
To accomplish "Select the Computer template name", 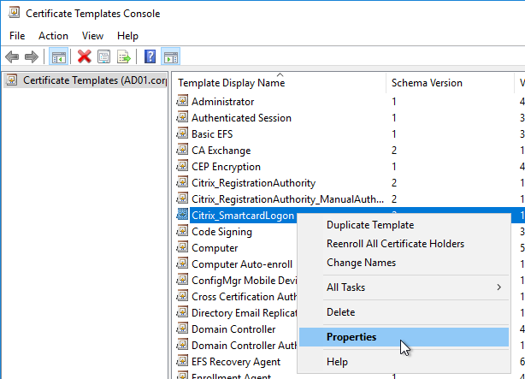I will pos(215,248).
